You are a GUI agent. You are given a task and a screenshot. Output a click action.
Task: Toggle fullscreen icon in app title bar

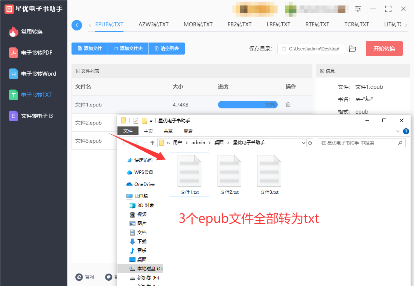pos(388,9)
